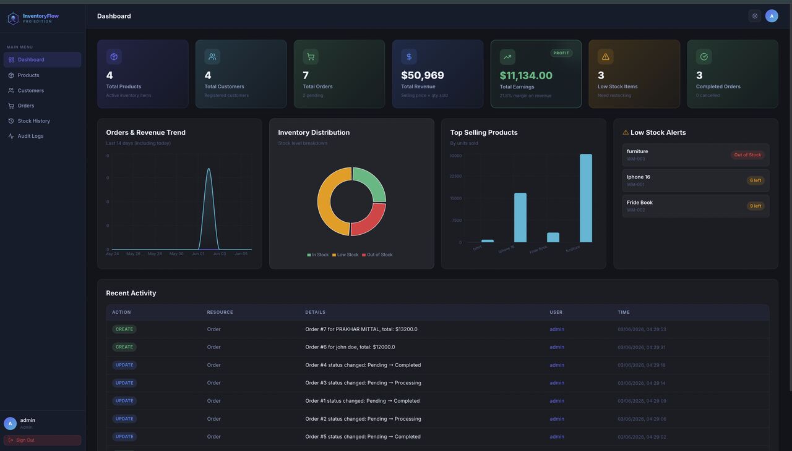Viewport: 792px width, 451px height.
Task: Click the Audit Logs activity icon
Action: [11, 136]
